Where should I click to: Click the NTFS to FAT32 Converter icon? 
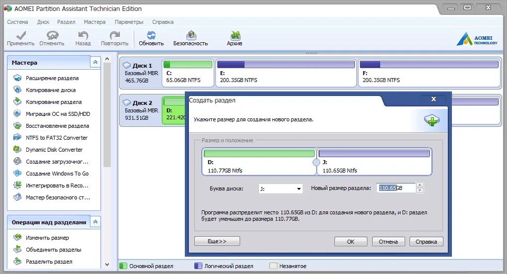coord(17,137)
